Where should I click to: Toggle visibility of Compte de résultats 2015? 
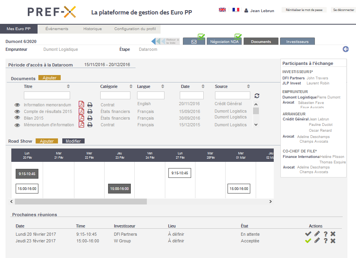coord(17,111)
